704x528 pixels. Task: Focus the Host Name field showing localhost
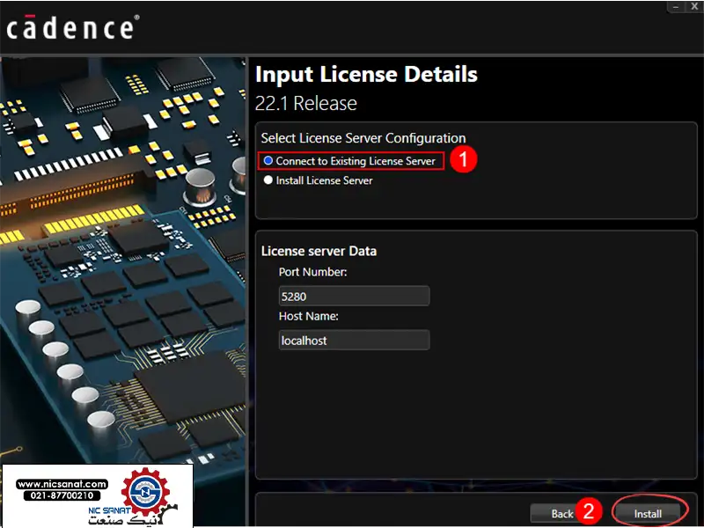354,340
